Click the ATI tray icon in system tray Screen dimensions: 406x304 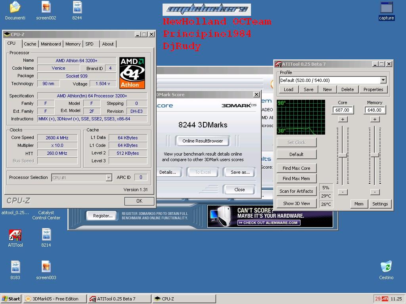coord(385,299)
